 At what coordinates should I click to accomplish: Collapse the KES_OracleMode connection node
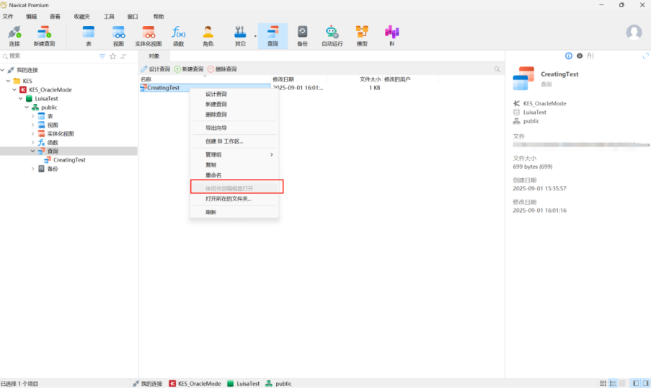[14, 90]
